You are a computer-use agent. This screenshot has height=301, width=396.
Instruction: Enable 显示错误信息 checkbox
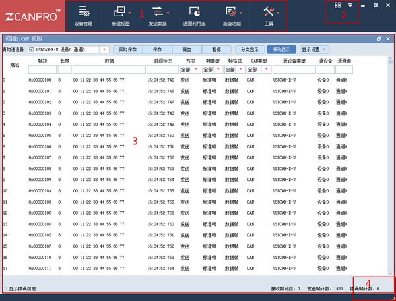pyautogui.click(x=6, y=288)
